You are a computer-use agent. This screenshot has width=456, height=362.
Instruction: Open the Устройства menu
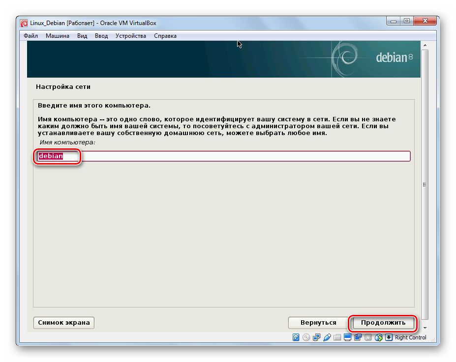point(130,36)
